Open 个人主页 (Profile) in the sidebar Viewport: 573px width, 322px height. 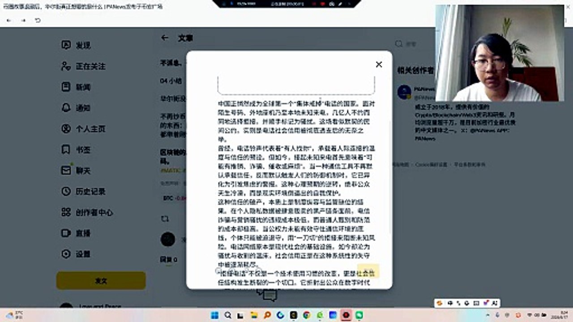click(x=83, y=129)
